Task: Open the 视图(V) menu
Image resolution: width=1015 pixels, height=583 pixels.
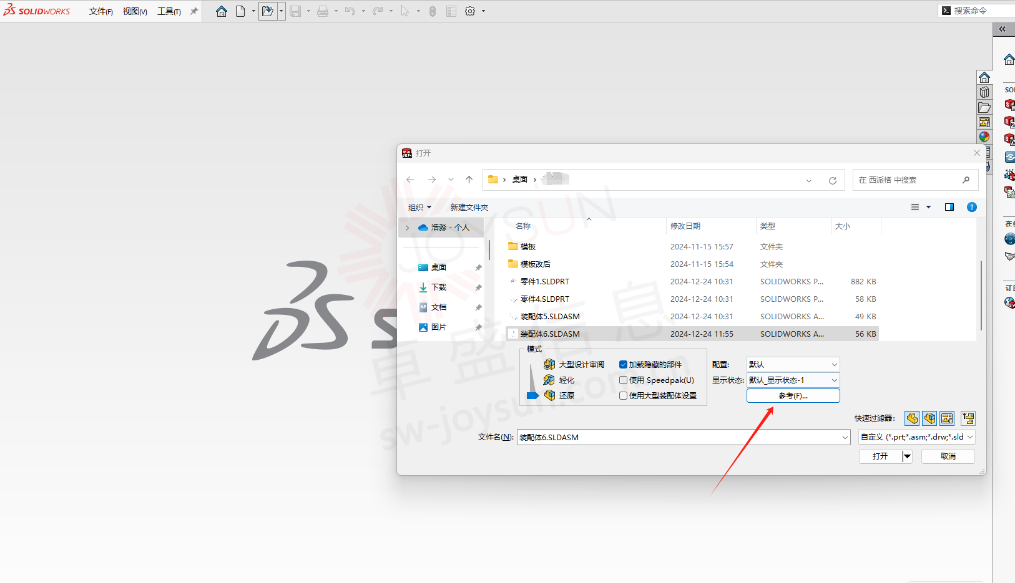Action: tap(135, 11)
